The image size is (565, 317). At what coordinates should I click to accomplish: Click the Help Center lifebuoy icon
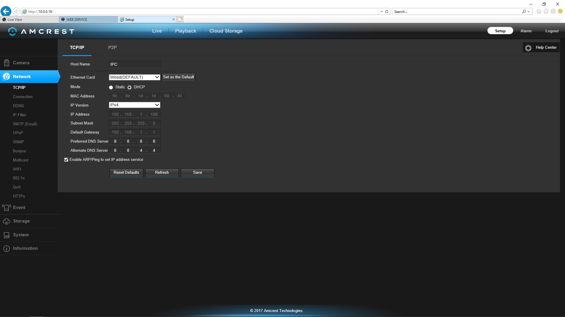pos(528,48)
